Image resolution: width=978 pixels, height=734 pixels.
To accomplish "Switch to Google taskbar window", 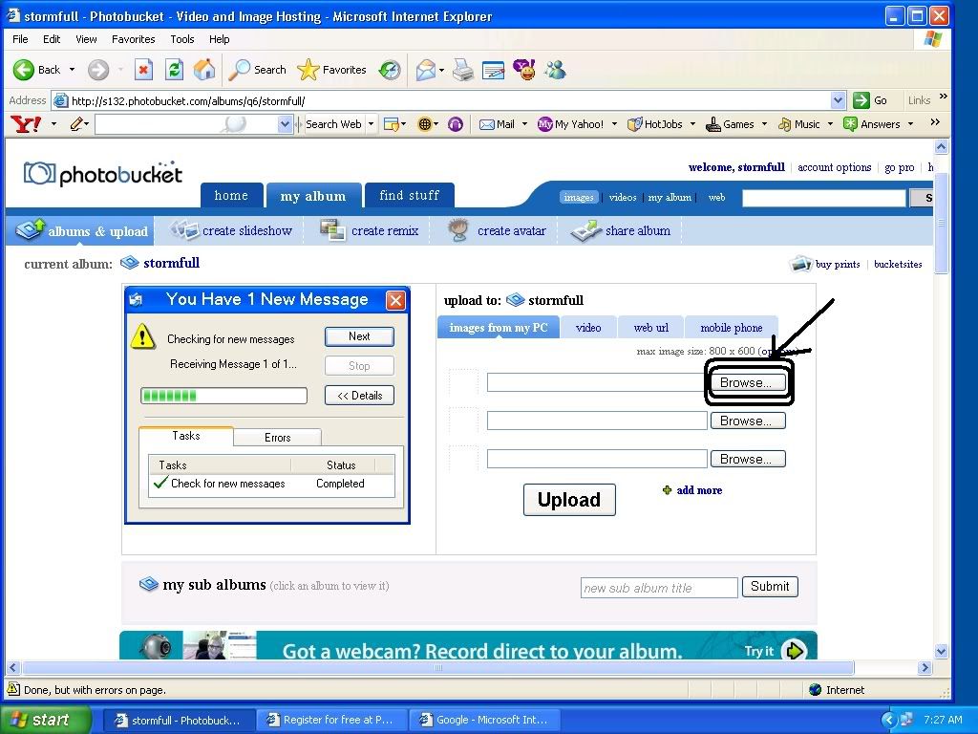I will (484, 720).
